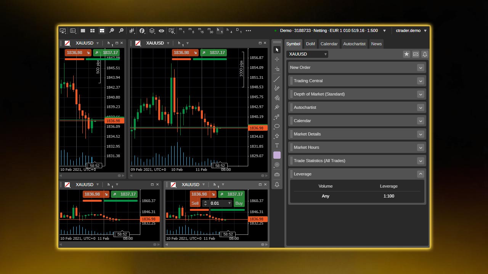Open the lavender drawing color swatch

[277, 155]
